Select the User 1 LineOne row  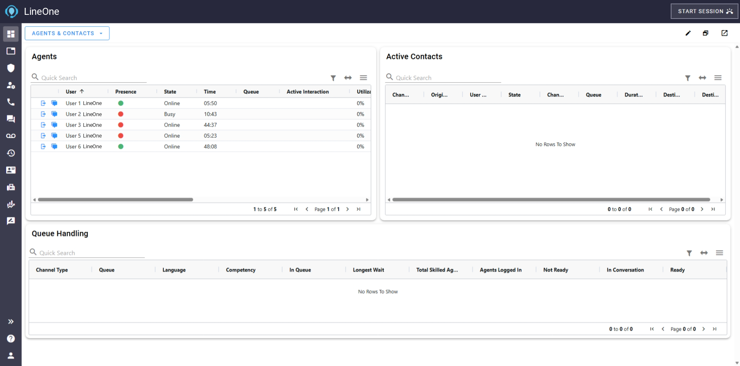(x=201, y=103)
